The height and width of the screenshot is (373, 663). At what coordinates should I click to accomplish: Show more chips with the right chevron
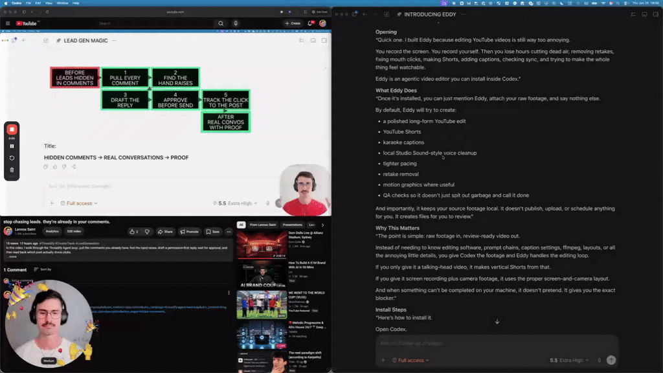point(322,225)
